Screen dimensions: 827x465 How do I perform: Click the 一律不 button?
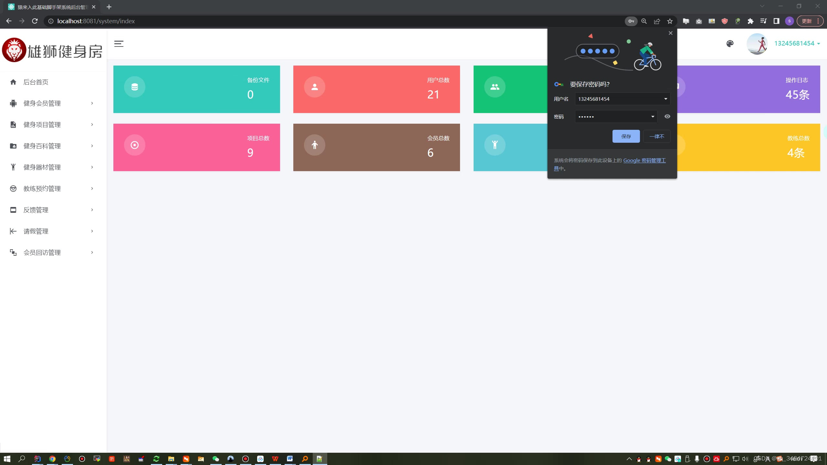click(x=656, y=136)
